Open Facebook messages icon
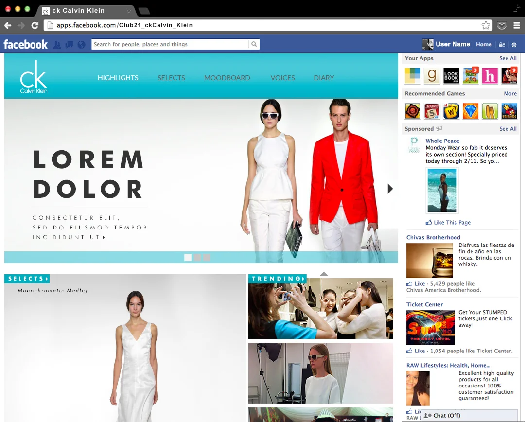Viewport: 525px width, 422px height. click(70, 45)
